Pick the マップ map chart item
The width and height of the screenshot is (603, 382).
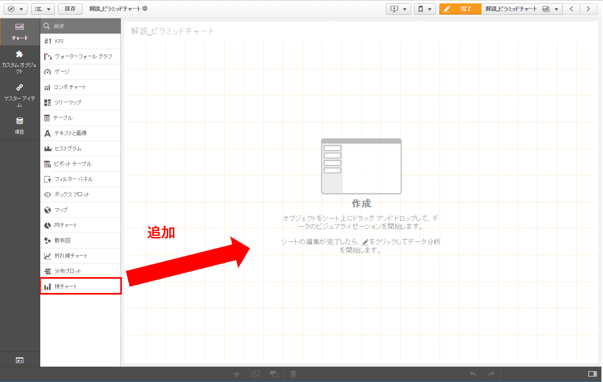tap(81, 210)
